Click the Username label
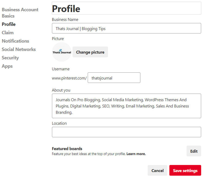The height and width of the screenshot is (177, 203). click(61, 69)
